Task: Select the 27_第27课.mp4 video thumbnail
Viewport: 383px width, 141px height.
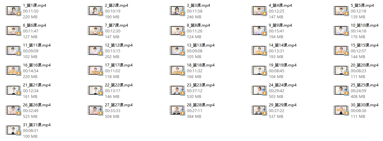Action: 96,111
